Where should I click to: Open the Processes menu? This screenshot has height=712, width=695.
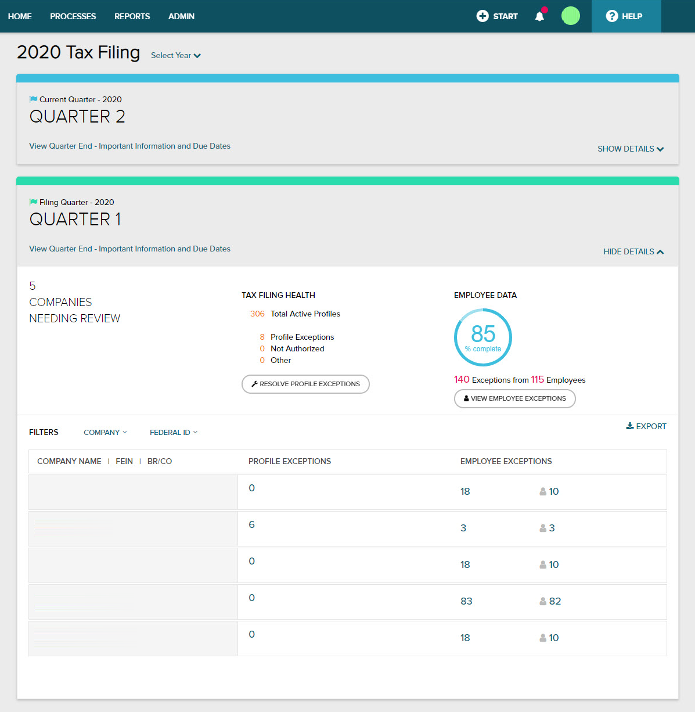(73, 16)
